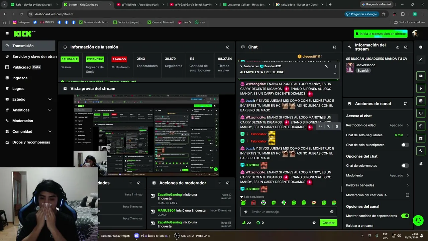Reply to the hovered W1zachgcito message

pyautogui.click(x=320, y=126)
